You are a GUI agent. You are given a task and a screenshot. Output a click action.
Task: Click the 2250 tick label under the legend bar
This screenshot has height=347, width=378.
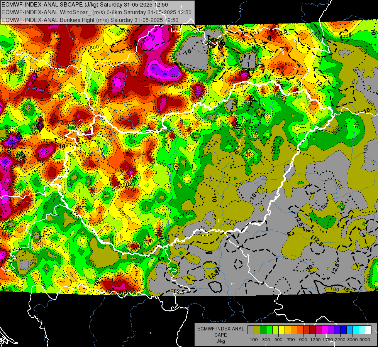coord(341,340)
